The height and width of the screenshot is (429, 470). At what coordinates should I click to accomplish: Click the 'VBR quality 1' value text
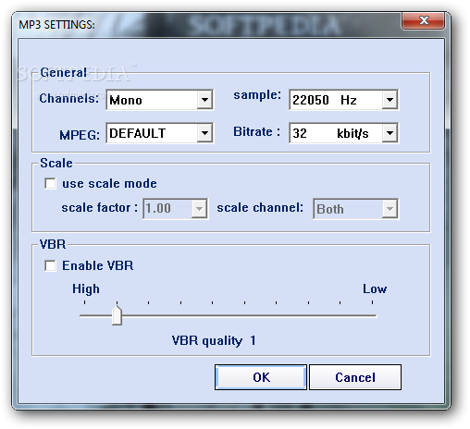point(214,341)
